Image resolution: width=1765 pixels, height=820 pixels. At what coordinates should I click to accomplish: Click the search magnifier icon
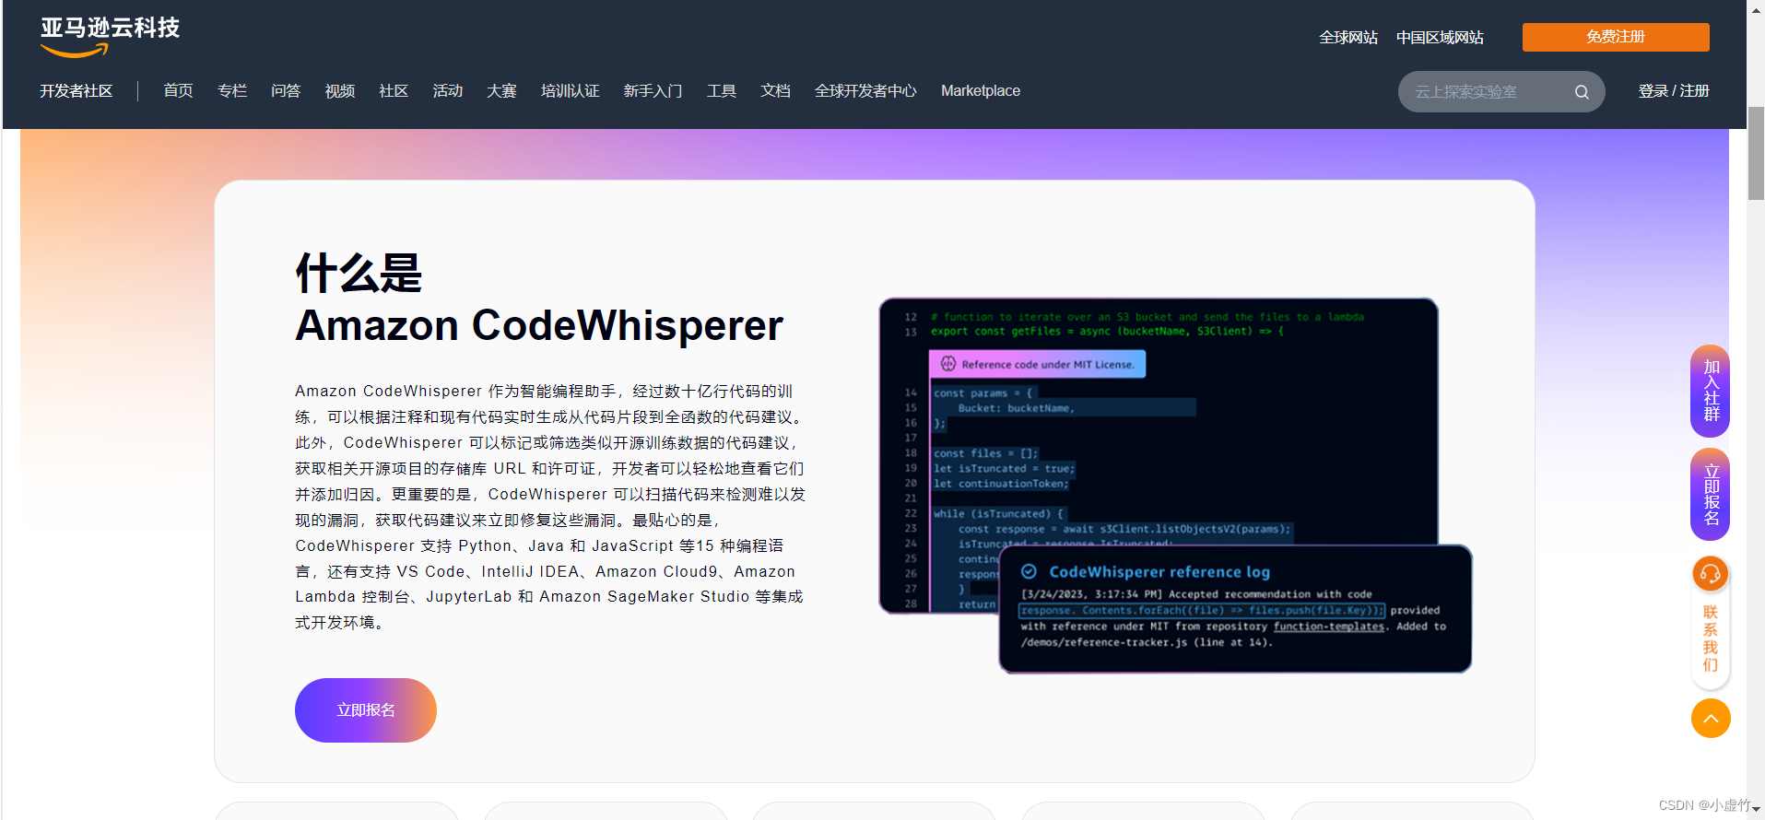(x=1582, y=92)
